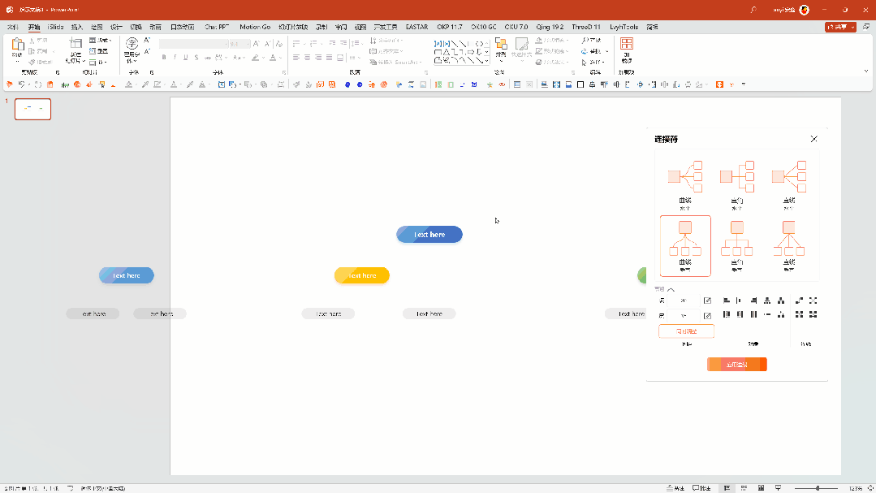Image resolution: width=876 pixels, height=493 pixels.
Task: Toggle Underline formatting
Action: tap(185, 57)
